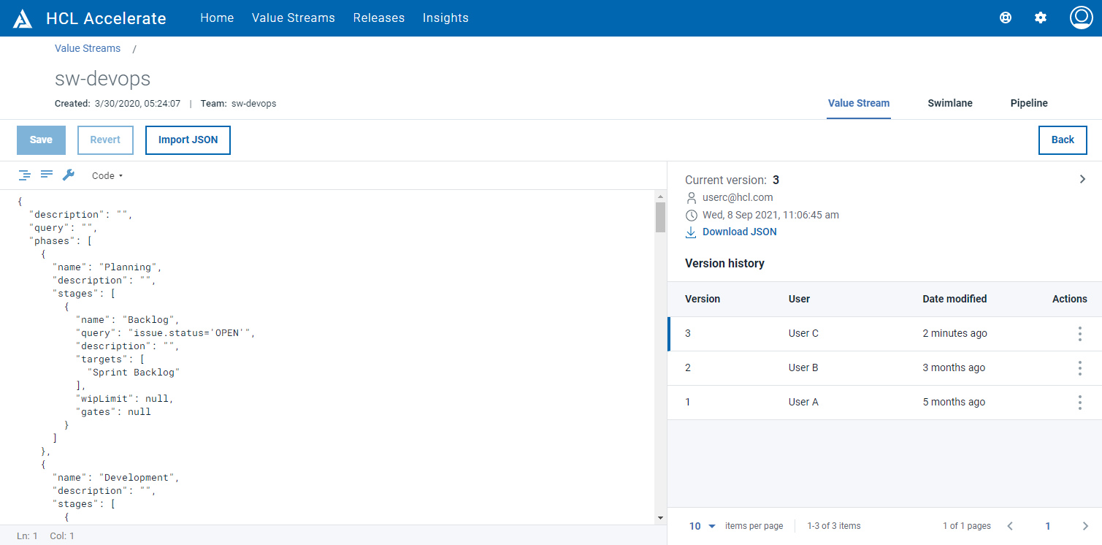1102x545 pixels.
Task: Click the "gates": null line
Action: pos(113,412)
